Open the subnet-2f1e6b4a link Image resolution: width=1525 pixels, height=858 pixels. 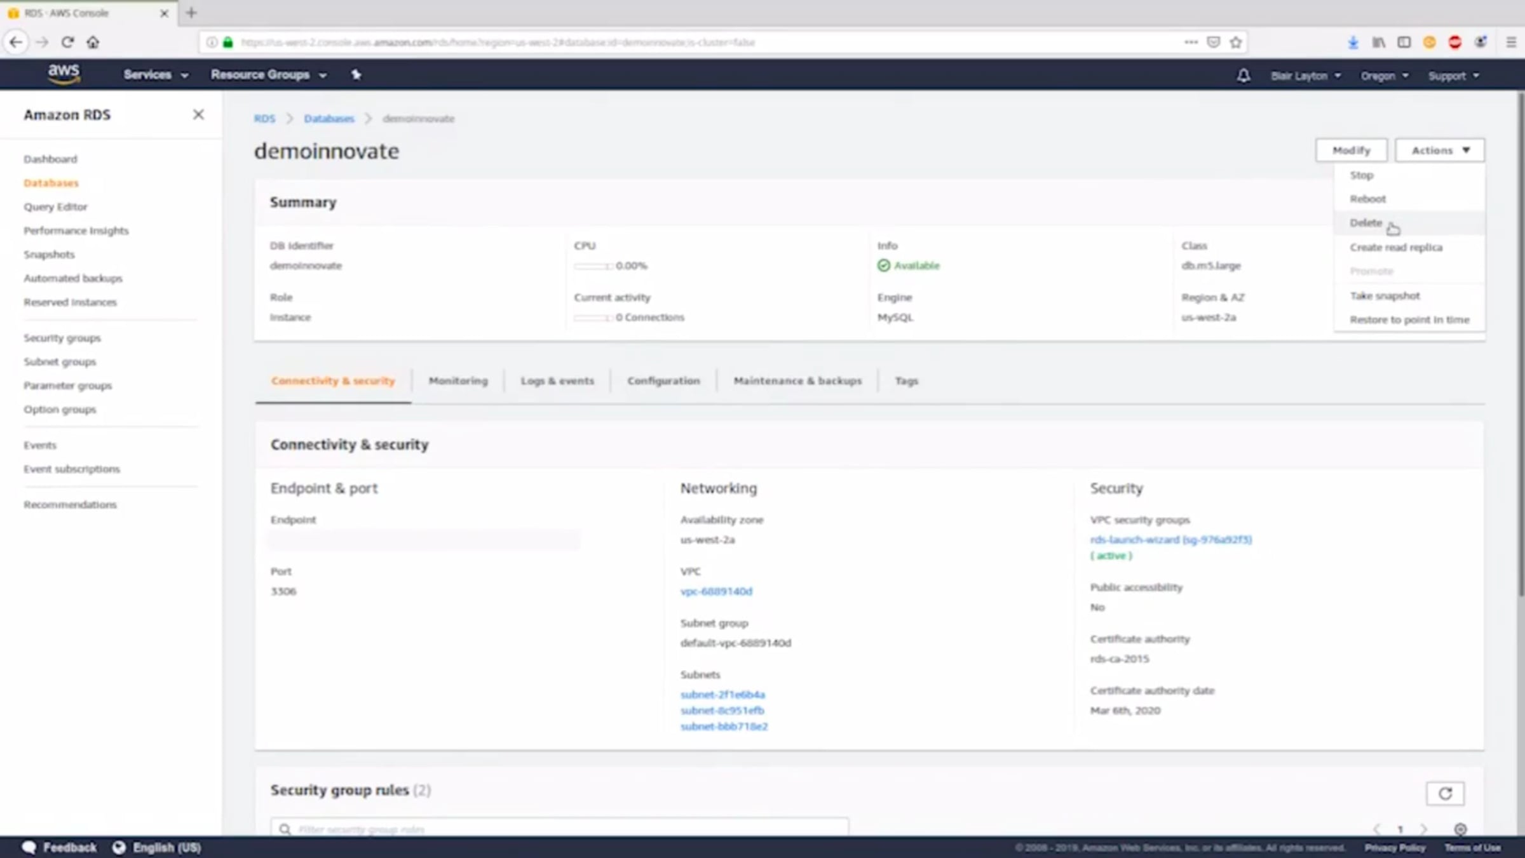tap(722, 695)
